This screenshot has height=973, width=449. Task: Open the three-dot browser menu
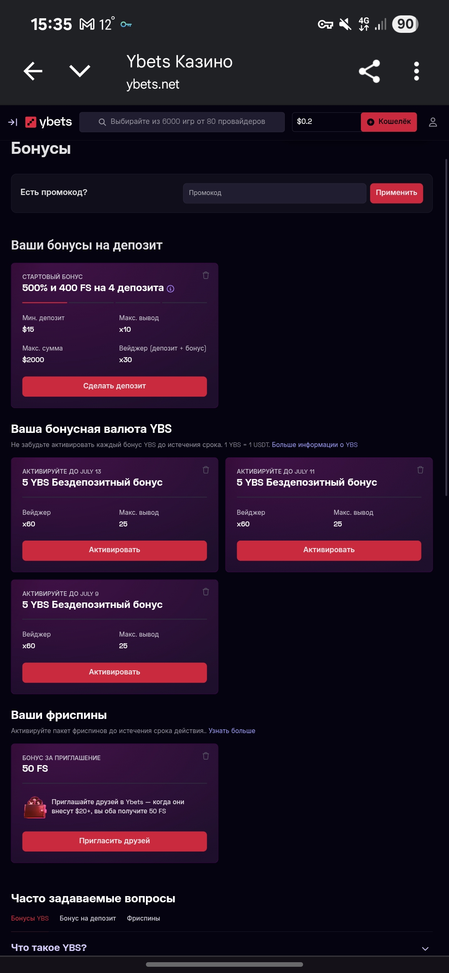click(416, 71)
